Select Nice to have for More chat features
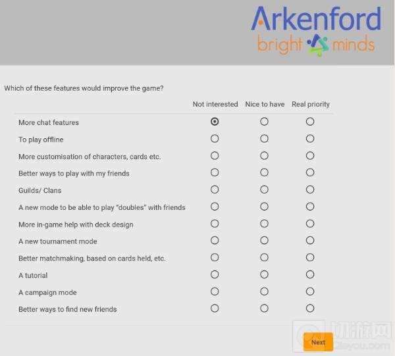The image size is (395, 356). pyautogui.click(x=264, y=122)
